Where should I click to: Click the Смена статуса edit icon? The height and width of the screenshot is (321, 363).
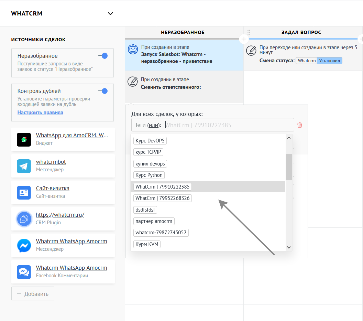pos(251,51)
